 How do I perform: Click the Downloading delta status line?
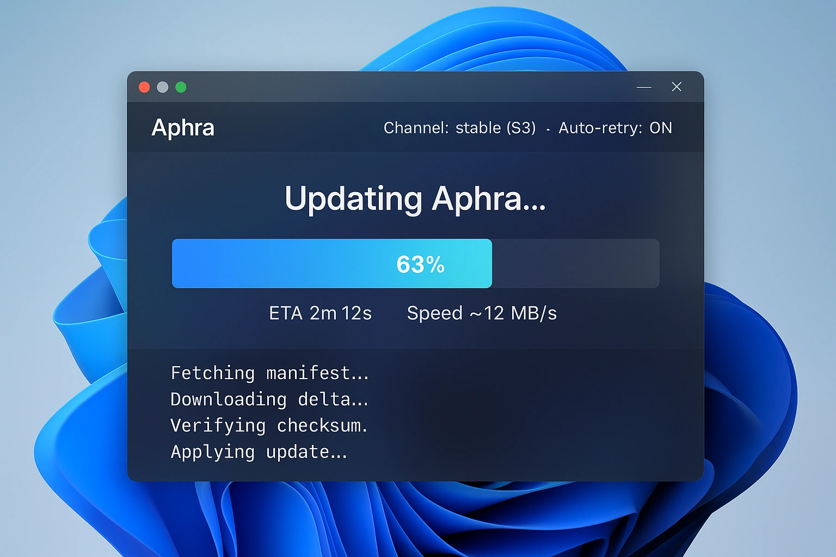point(269,400)
